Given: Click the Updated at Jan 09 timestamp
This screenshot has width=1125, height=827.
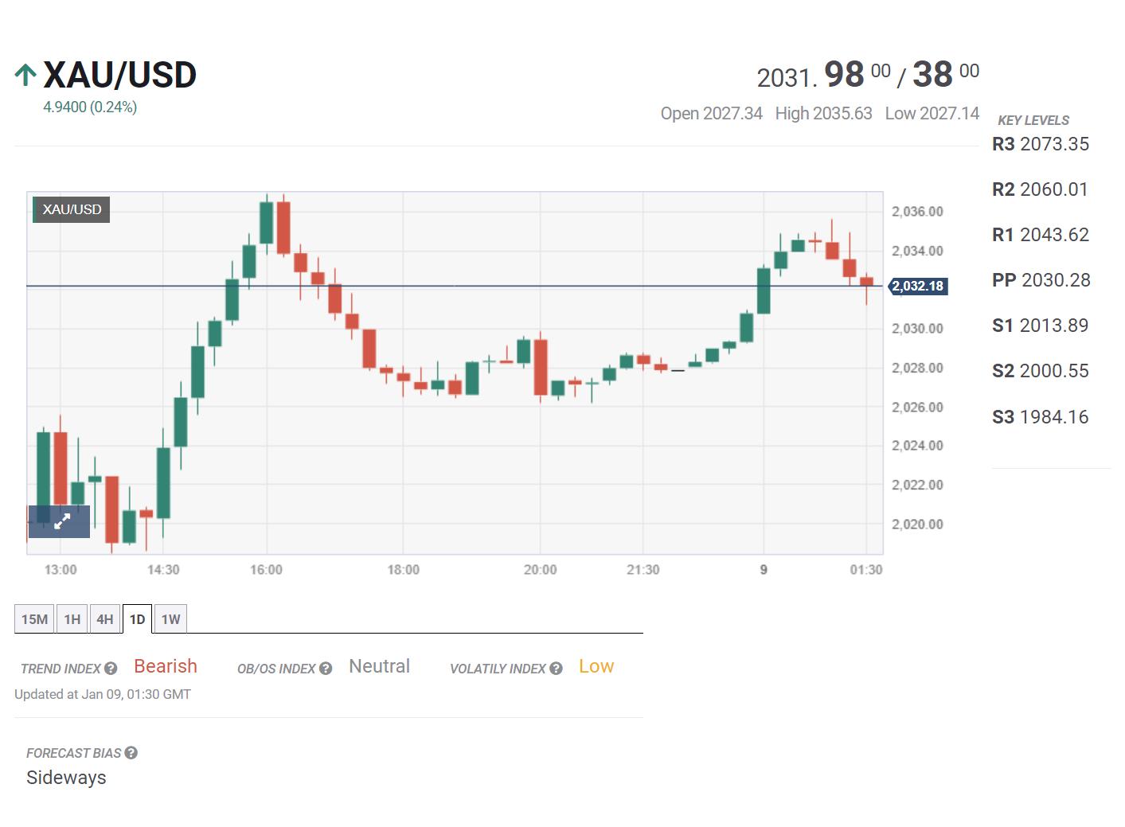Looking at the screenshot, I should click(103, 694).
